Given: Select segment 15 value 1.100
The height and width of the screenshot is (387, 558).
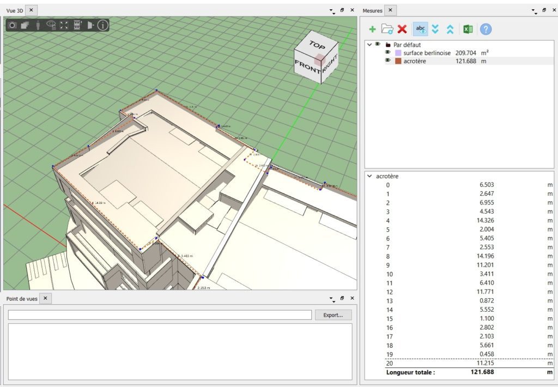Looking at the screenshot, I should click(x=487, y=318).
